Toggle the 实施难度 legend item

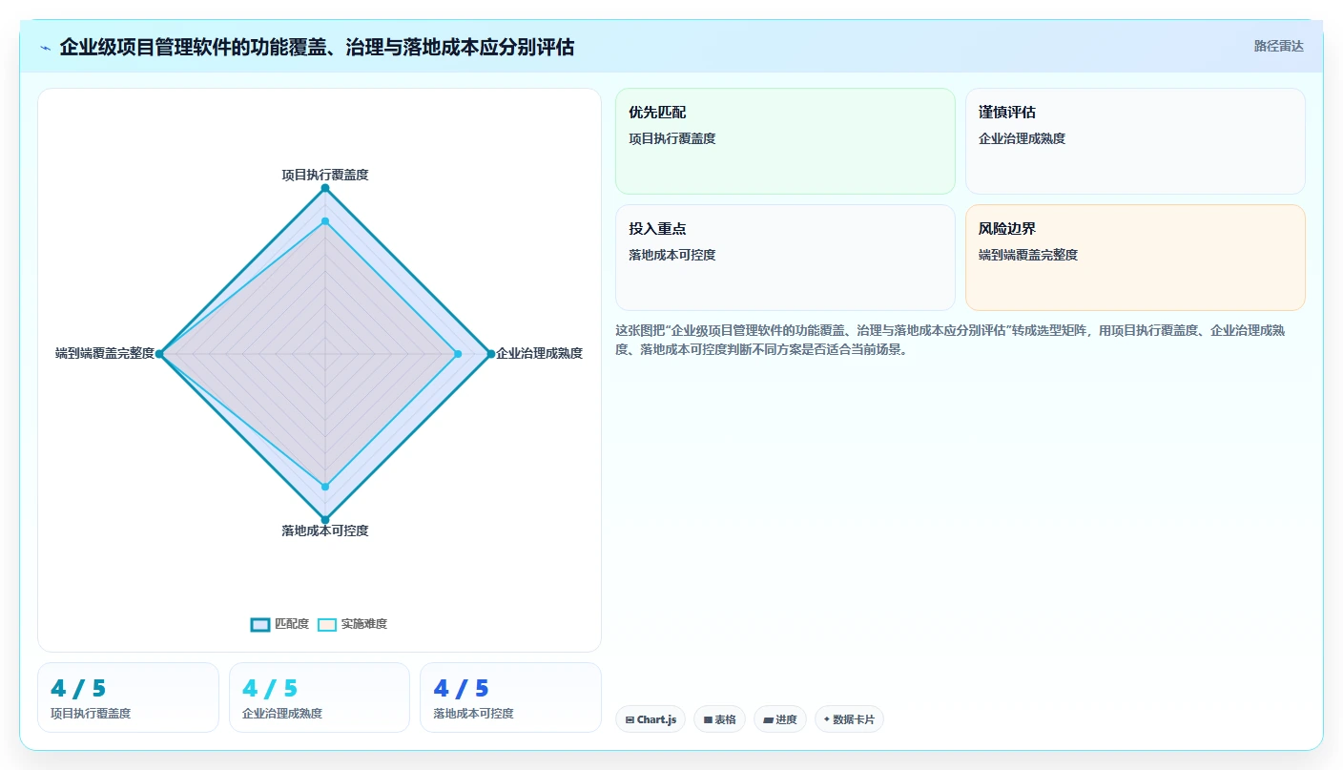[x=352, y=624]
